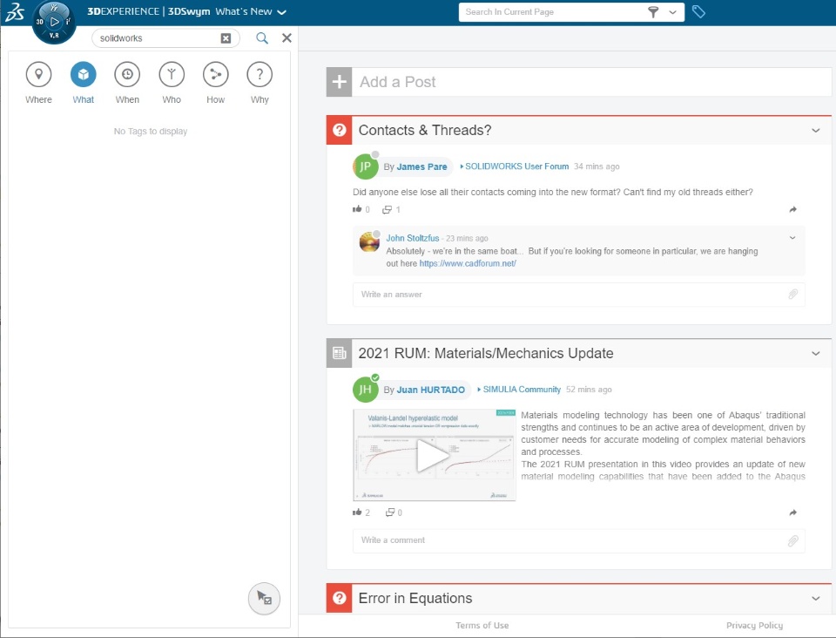Open comments count on 2021 RUM post

pyautogui.click(x=394, y=512)
